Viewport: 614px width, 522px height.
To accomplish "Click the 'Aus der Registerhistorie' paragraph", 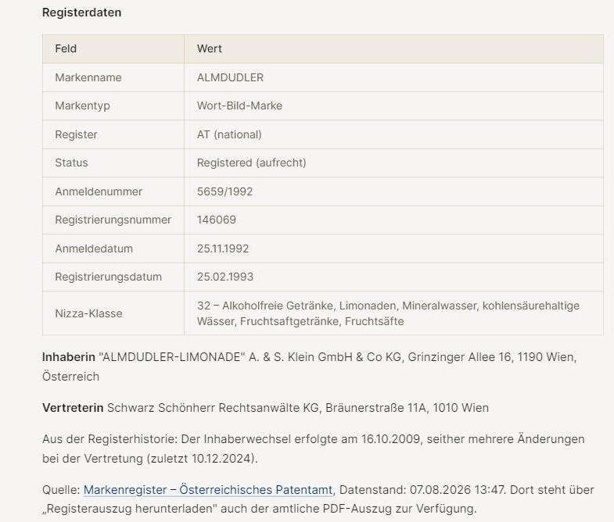I will click(314, 449).
